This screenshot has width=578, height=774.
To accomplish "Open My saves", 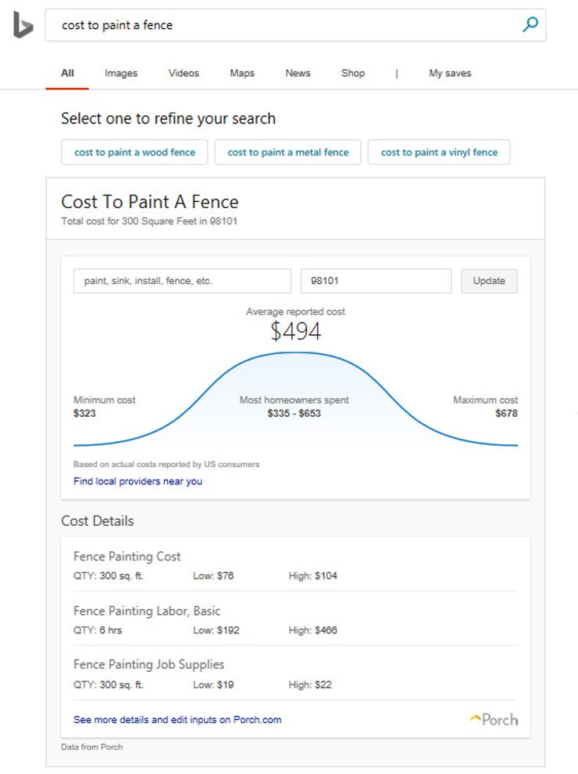I will pos(449,72).
